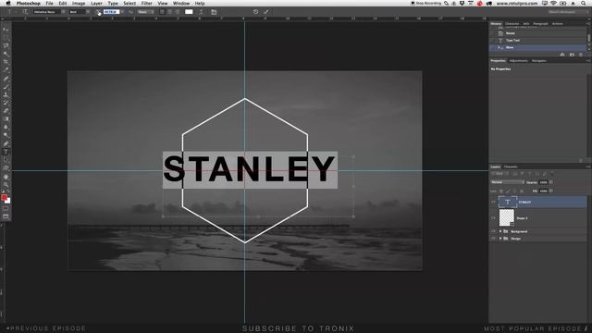Image resolution: width=592 pixels, height=333 pixels.
Task: Select the Eyedropper tool
Action: [x=6, y=70]
